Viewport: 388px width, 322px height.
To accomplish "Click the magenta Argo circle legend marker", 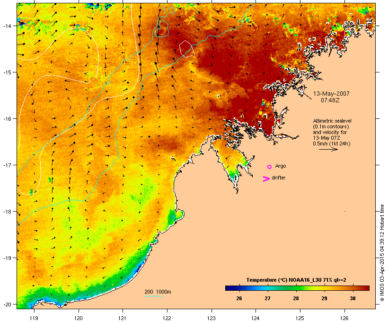I will (270, 167).
